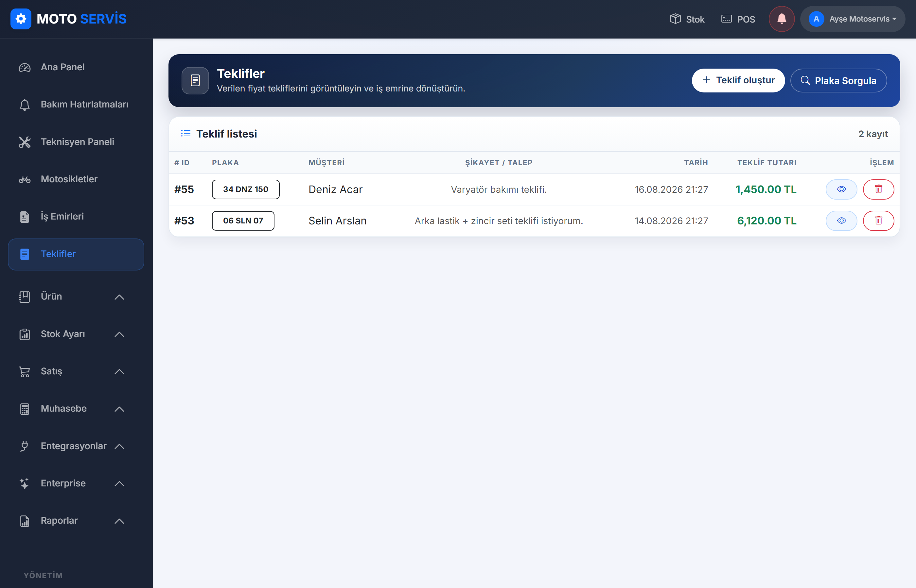Click the Motosikletler bike icon
This screenshot has height=588, width=916.
pyautogui.click(x=25, y=179)
